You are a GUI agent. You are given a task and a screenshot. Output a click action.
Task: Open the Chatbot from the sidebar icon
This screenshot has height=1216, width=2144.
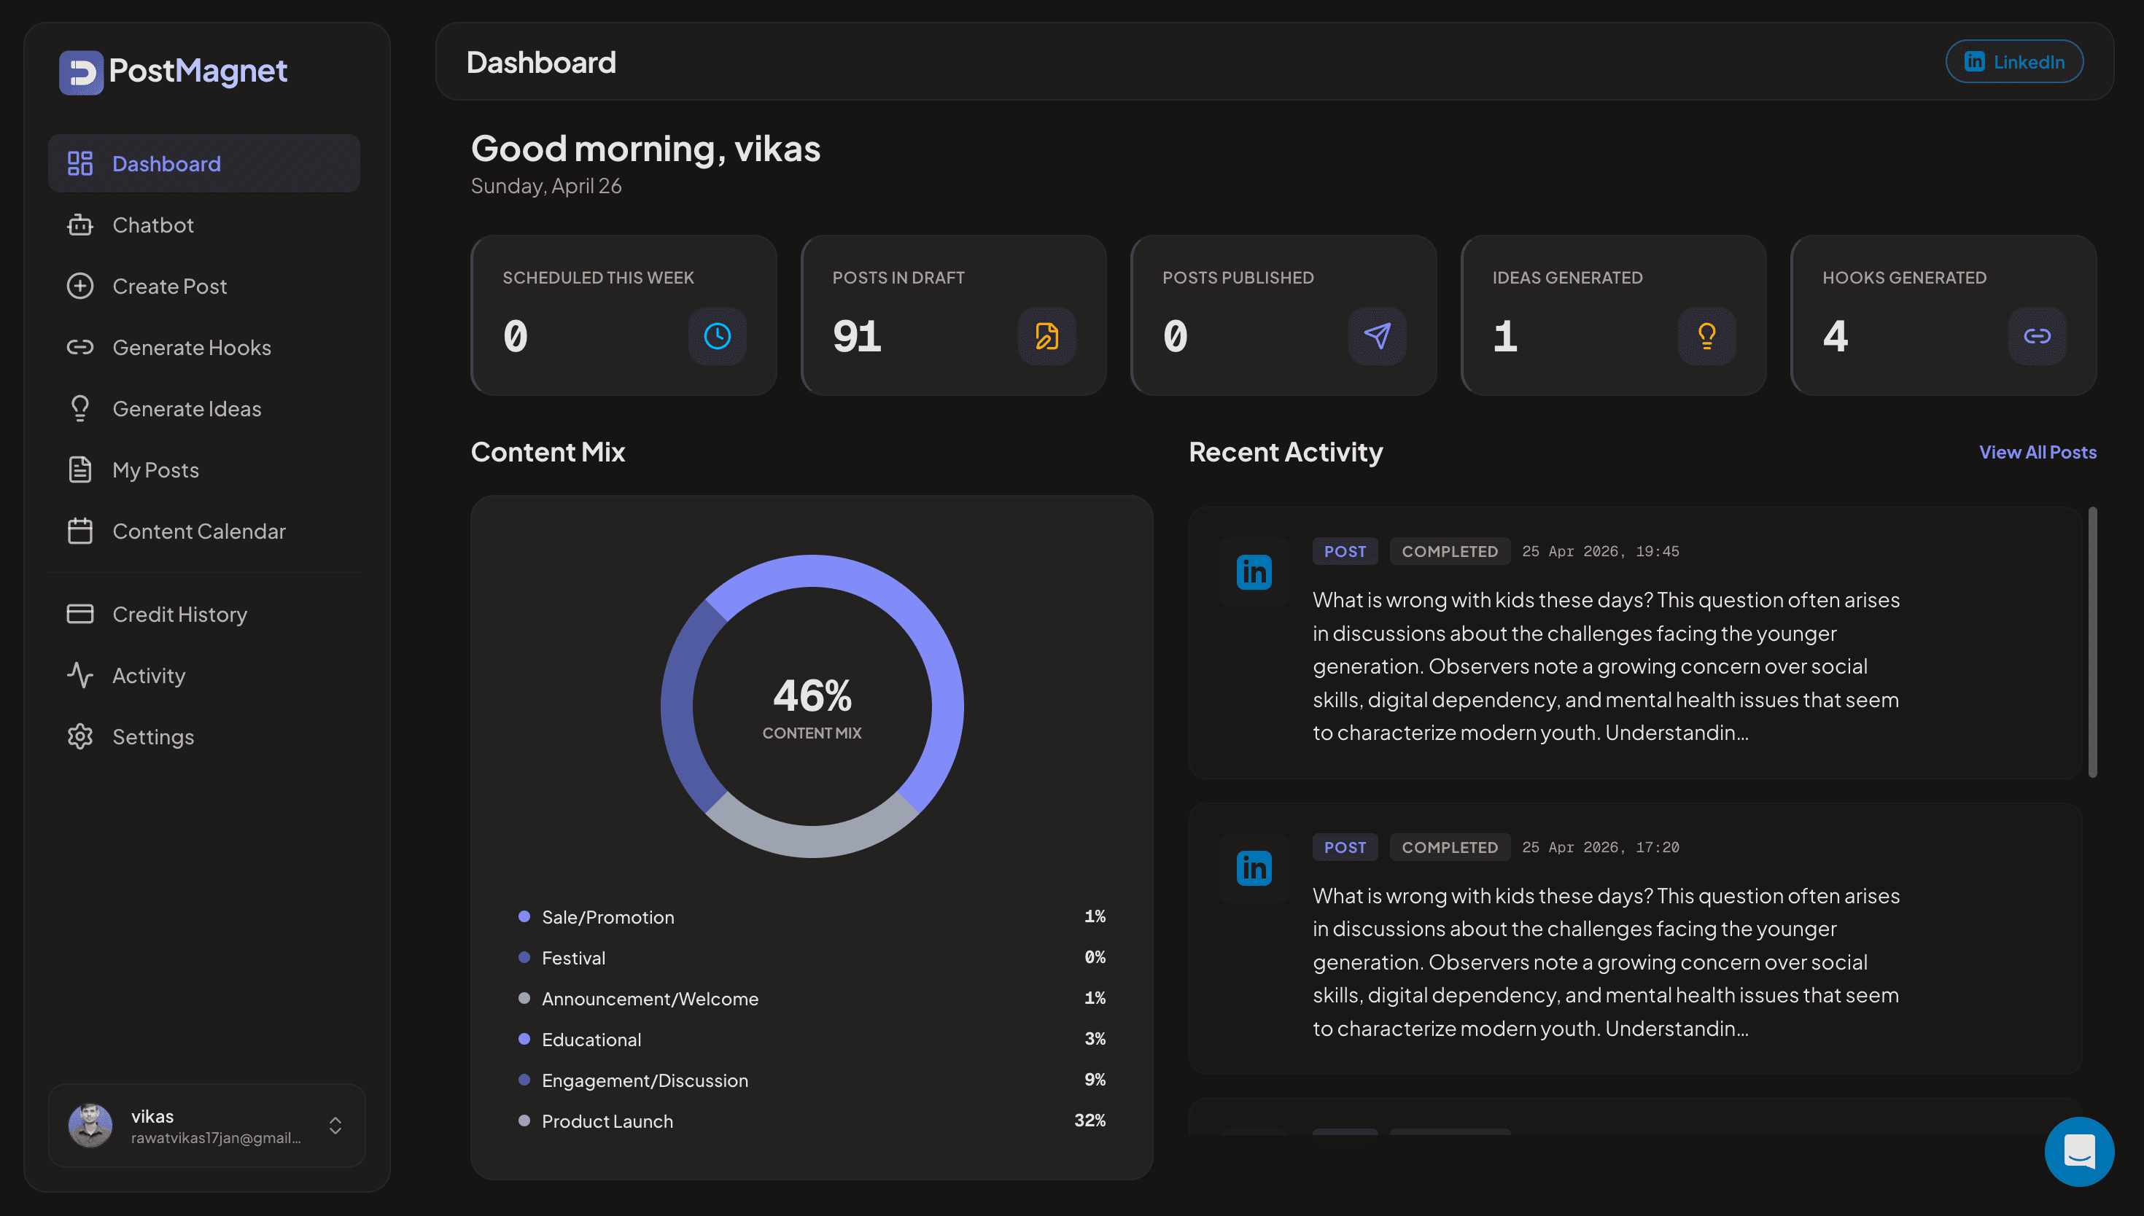(80, 225)
